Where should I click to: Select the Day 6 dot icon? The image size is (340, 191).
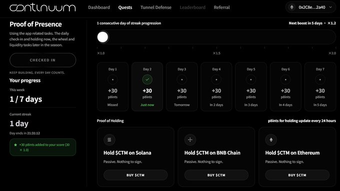tap(285, 80)
